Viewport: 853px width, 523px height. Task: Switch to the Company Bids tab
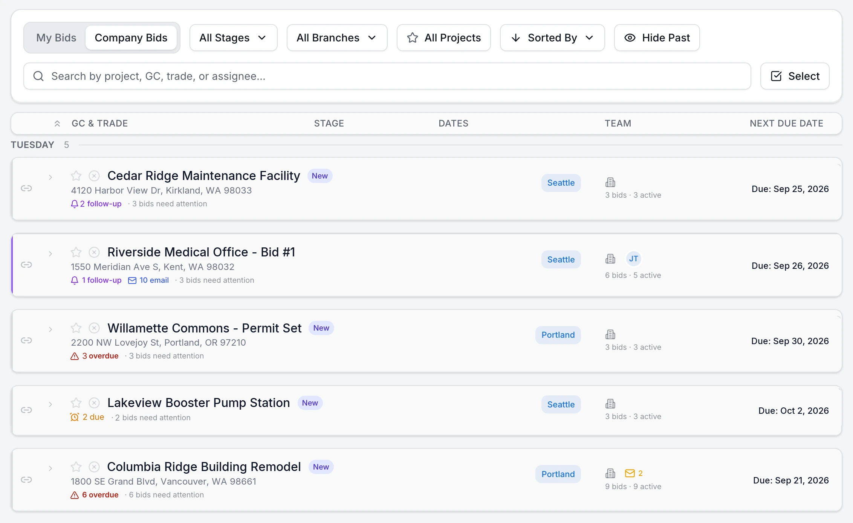pyautogui.click(x=131, y=38)
